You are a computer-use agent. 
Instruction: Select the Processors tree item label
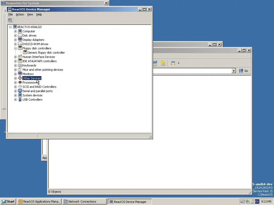29,82
